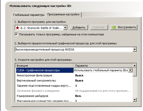Screen dimensions: 143x111
Task: Click the settings list scrollbar thumb
Action: point(135,72)
